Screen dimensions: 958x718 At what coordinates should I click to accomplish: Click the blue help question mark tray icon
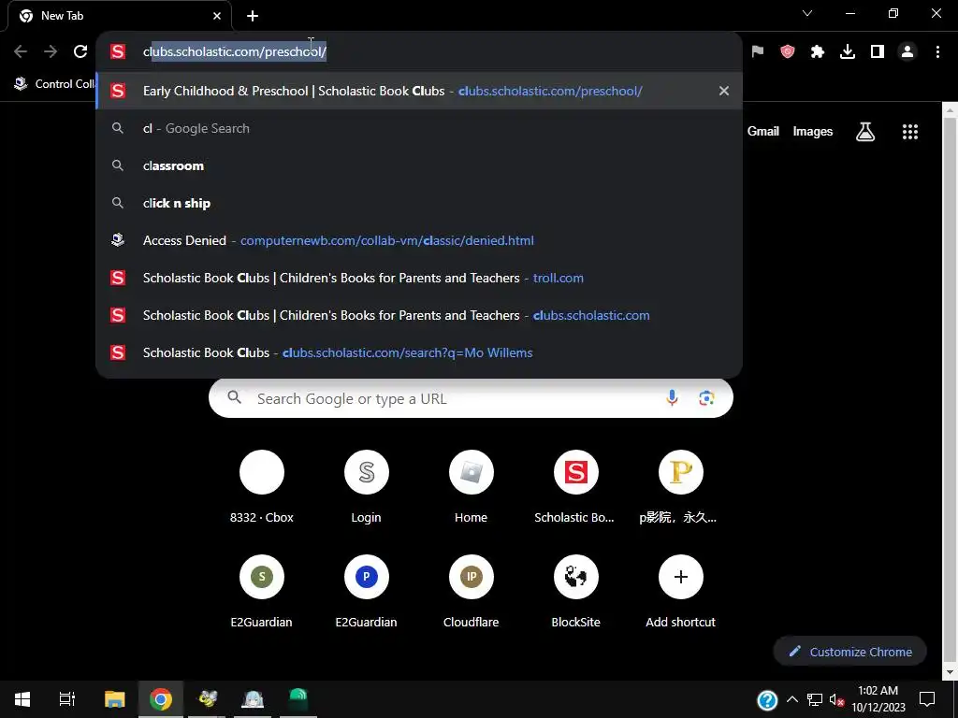(767, 699)
